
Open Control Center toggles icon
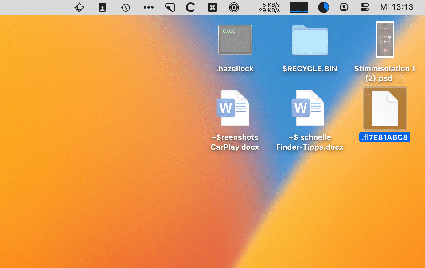(365, 7)
